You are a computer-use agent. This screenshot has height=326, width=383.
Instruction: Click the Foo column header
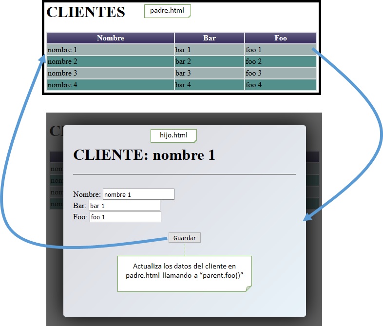click(281, 38)
